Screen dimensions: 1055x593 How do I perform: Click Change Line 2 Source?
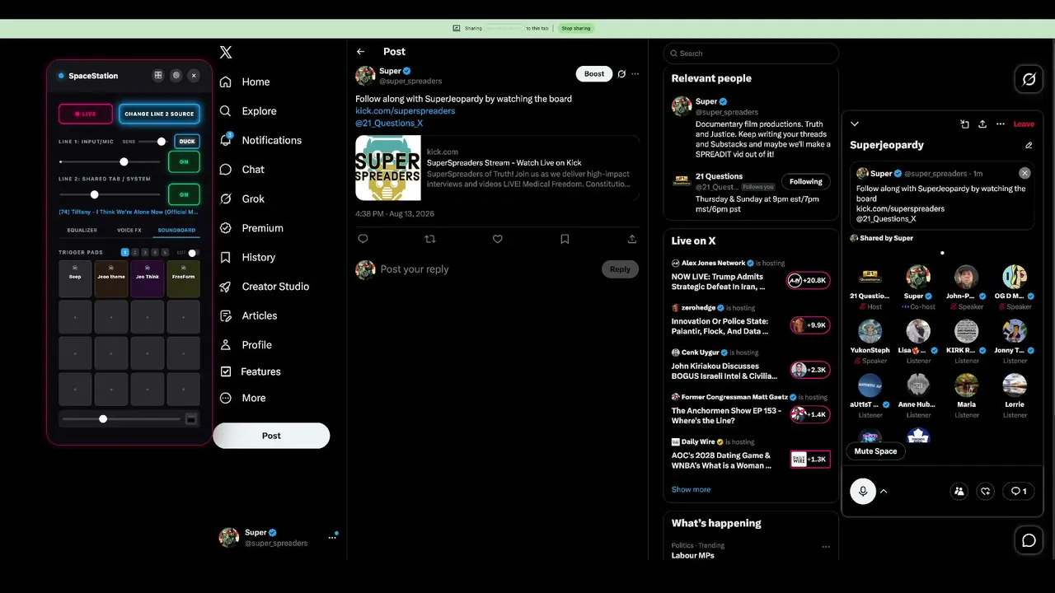(159, 114)
